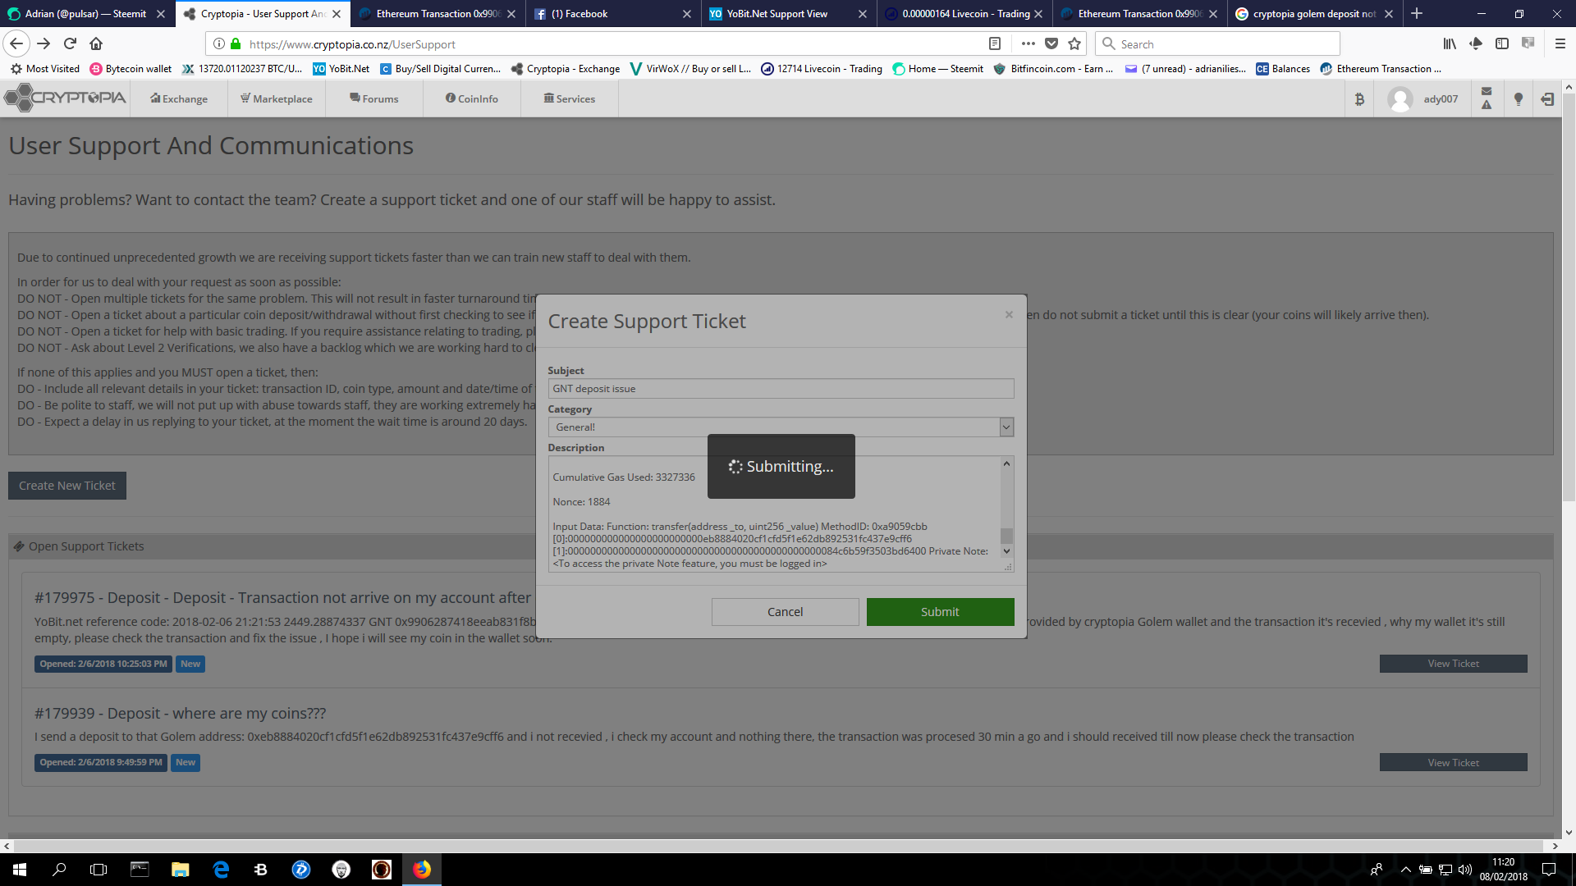1576x886 pixels.
Task: Open the ady007 profile avatar
Action: (1398, 98)
